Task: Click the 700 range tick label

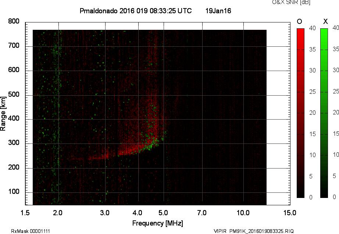Action: point(14,46)
